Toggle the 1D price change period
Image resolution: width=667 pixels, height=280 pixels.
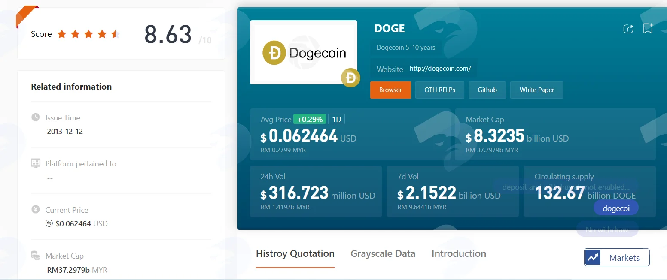tap(337, 120)
